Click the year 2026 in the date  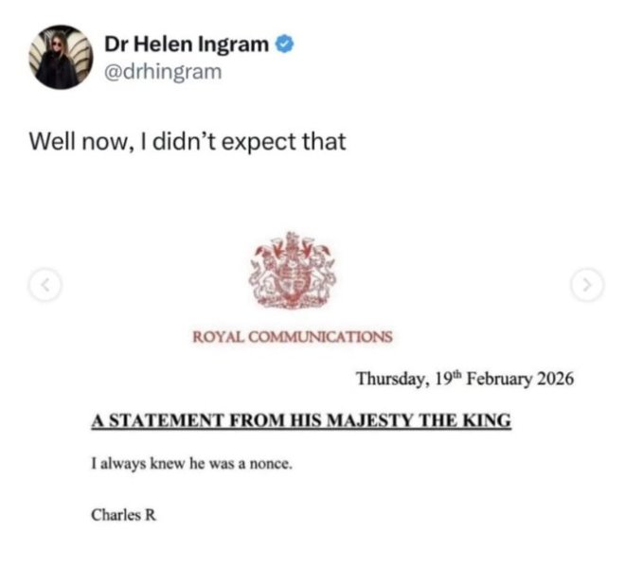click(x=554, y=380)
